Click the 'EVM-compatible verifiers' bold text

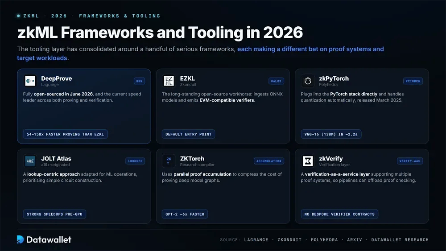(227, 100)
